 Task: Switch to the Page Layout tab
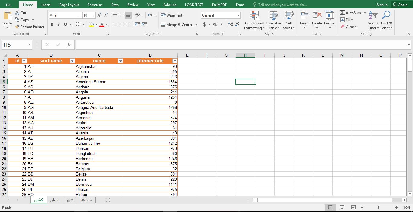(69, 5)
